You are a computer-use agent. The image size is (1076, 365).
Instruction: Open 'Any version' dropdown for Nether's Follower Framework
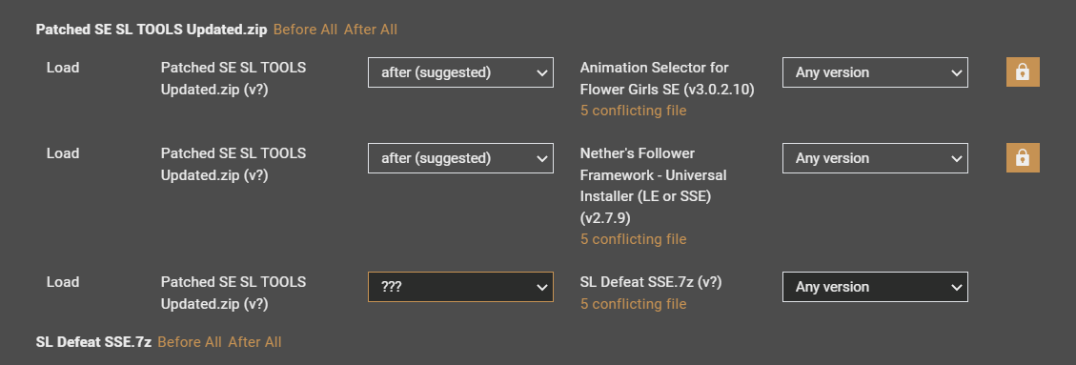point(875,158)
